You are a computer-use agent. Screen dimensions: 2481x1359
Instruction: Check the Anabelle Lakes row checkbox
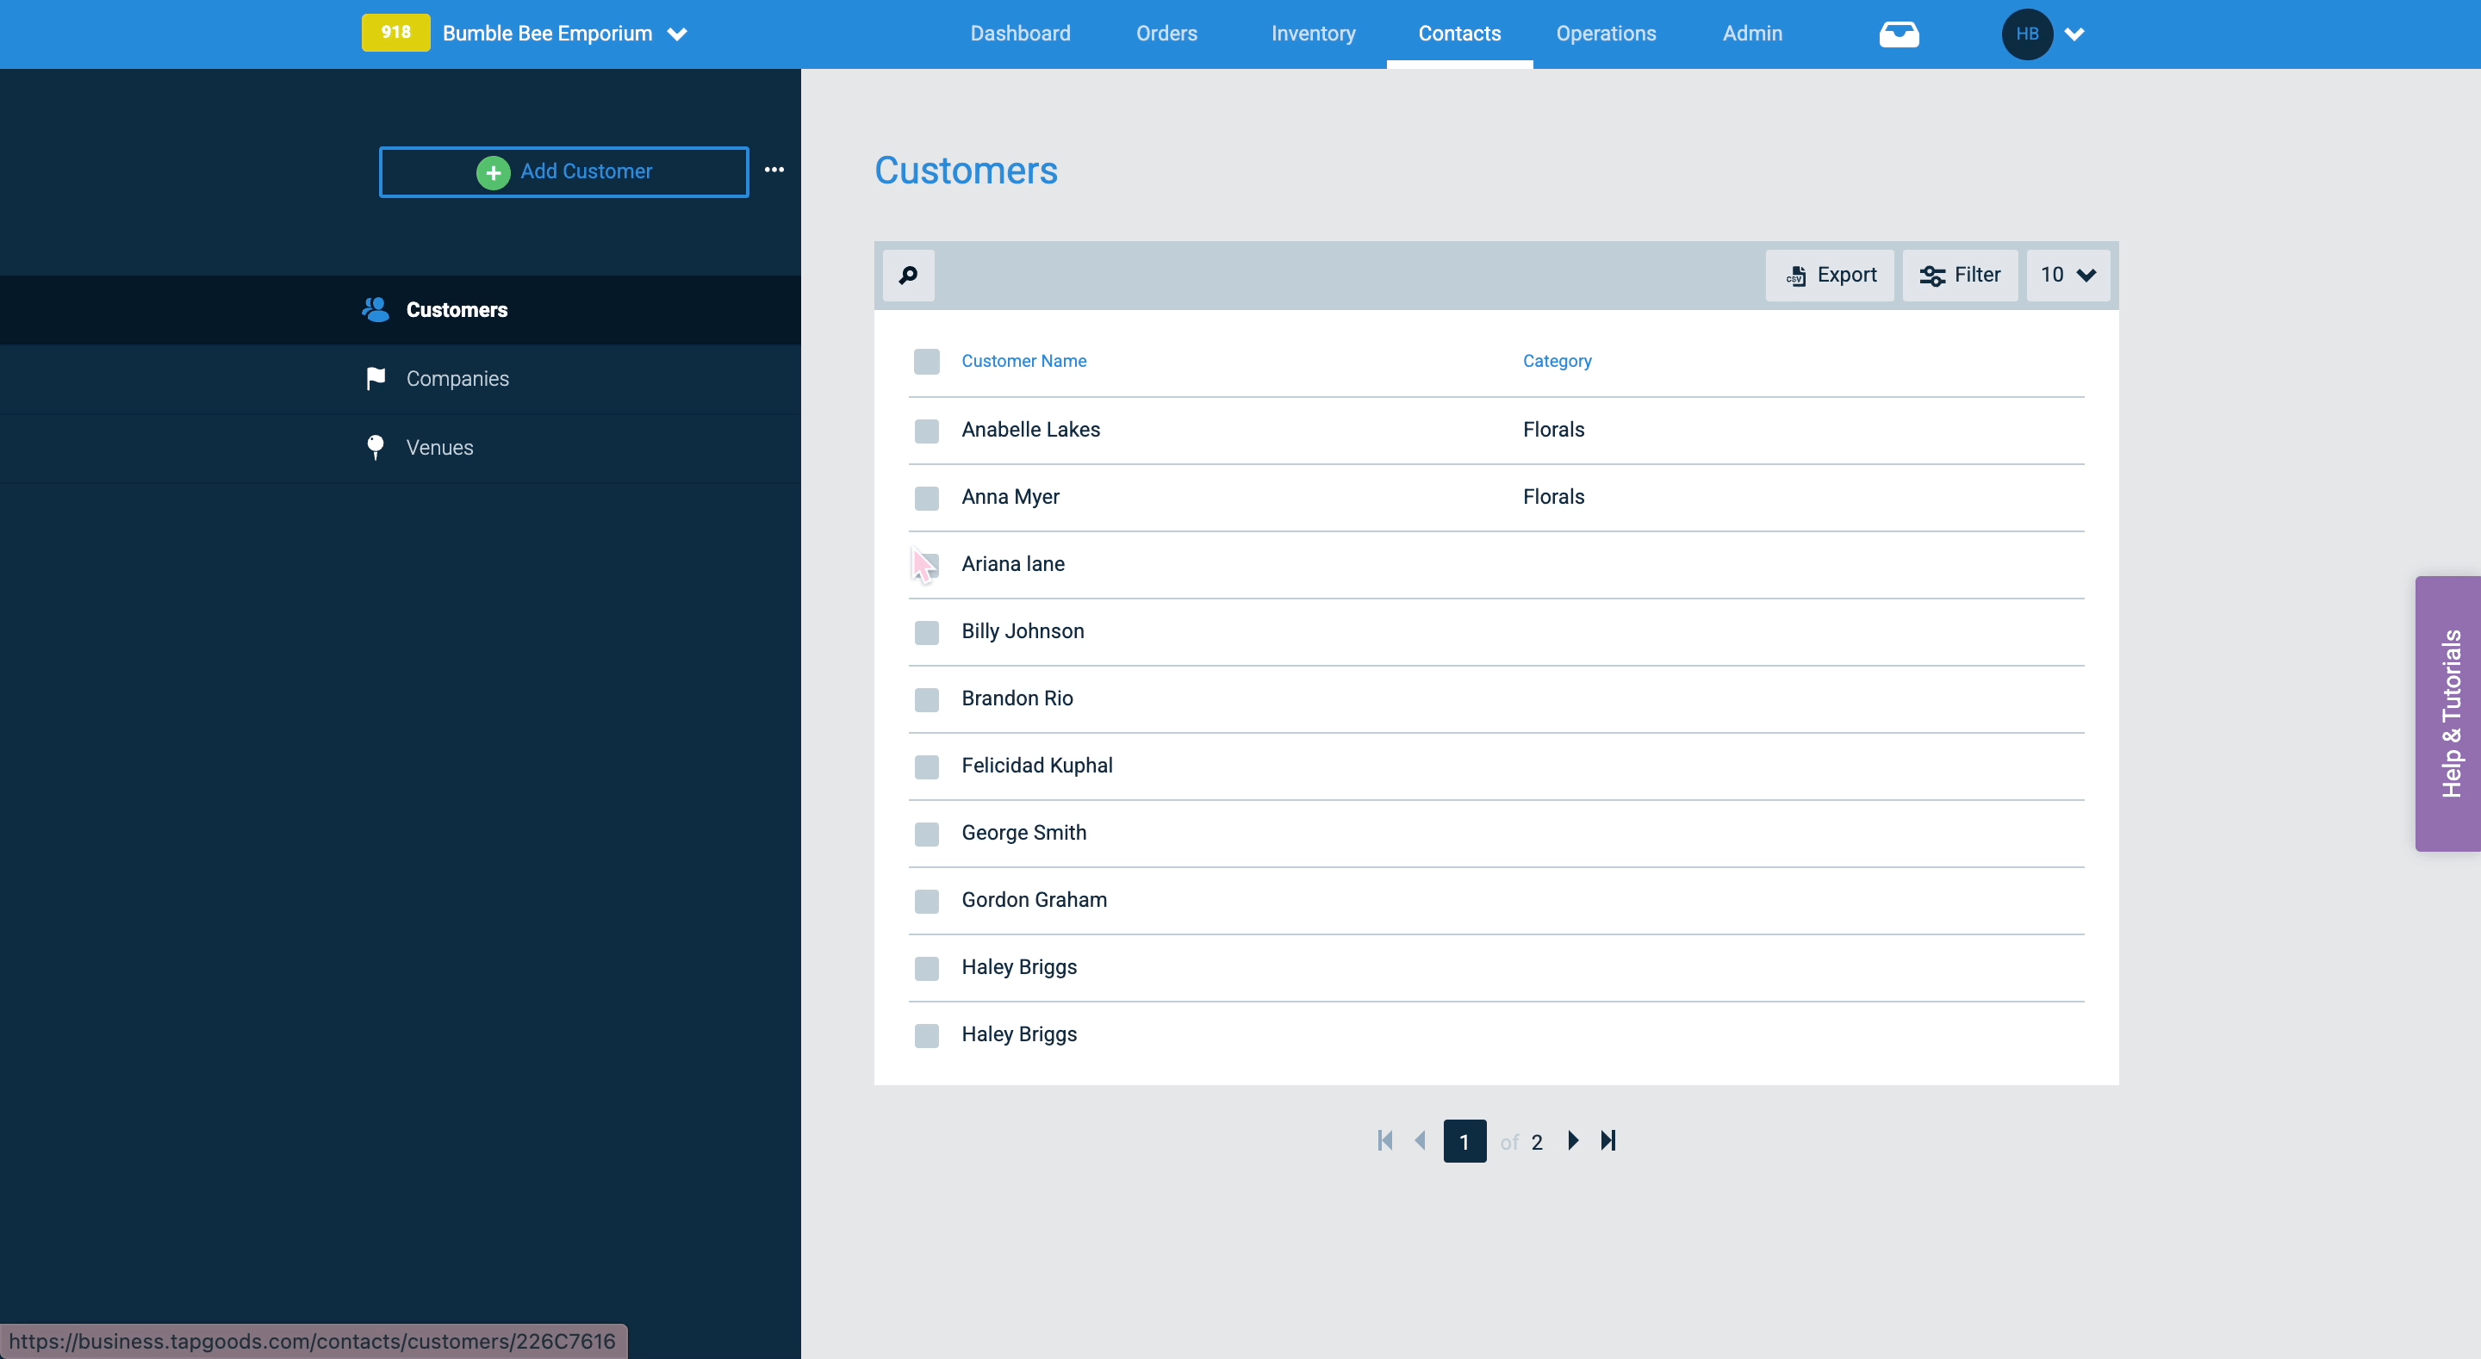click(x=925, y=431)
